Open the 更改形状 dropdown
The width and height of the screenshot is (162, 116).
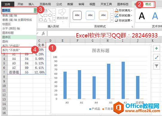[x=62, y=16]
